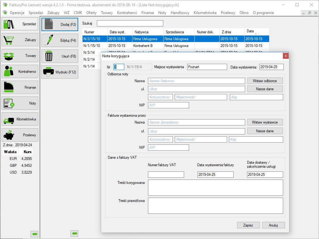Click the Treść korygowana text area
Image resolution: width=319 pixels, height=239 pixels.
pyautogui.click(x=215, y=188)
